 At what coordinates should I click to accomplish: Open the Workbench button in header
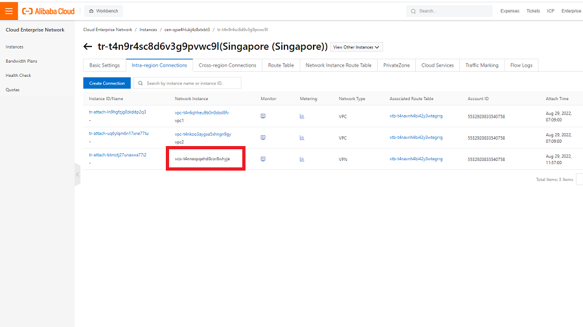pos(104,11)
